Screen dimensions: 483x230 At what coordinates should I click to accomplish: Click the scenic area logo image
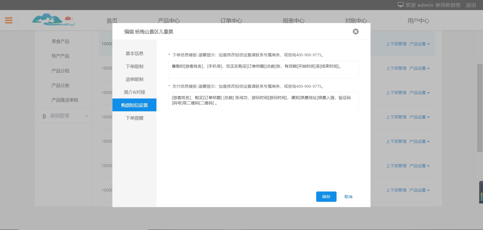[53, 20]
